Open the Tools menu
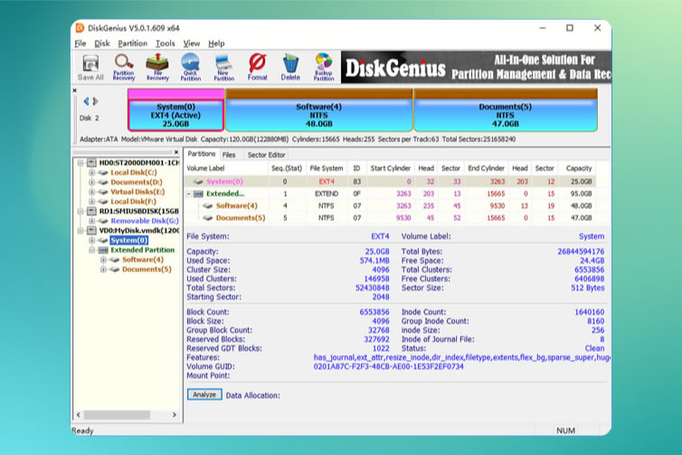The width and height of the screenshot is (682, 455). click(166, 43)
